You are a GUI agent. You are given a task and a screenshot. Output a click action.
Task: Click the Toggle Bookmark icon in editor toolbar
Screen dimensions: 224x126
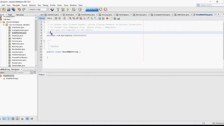click(x=95, y=18)
